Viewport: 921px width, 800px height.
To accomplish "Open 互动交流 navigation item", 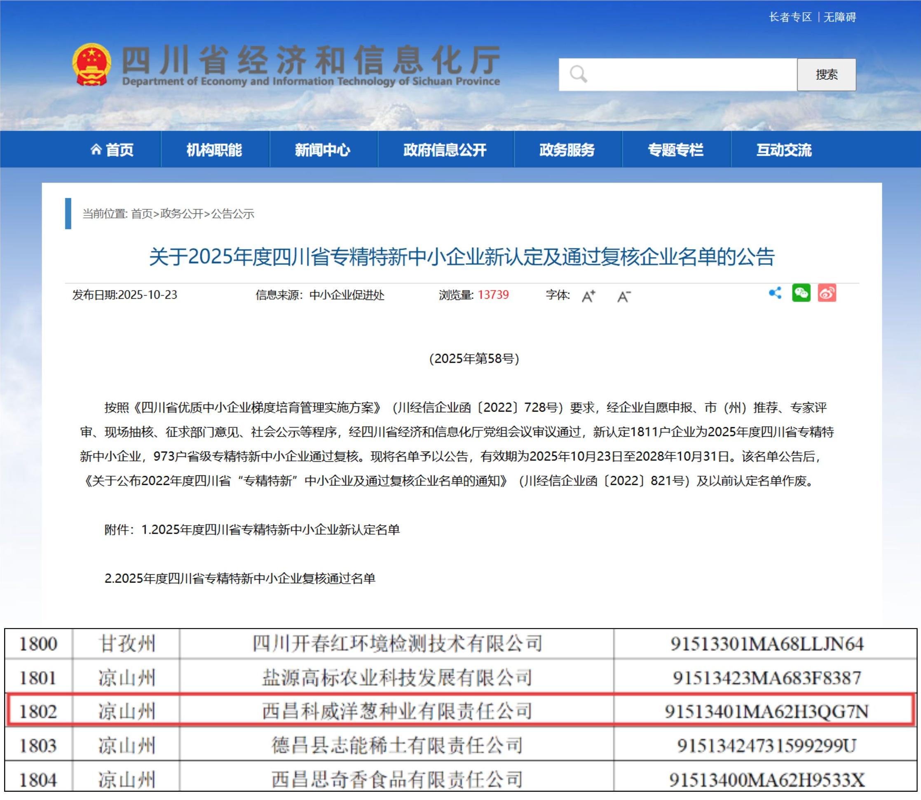I will click(x=784, y=150).
